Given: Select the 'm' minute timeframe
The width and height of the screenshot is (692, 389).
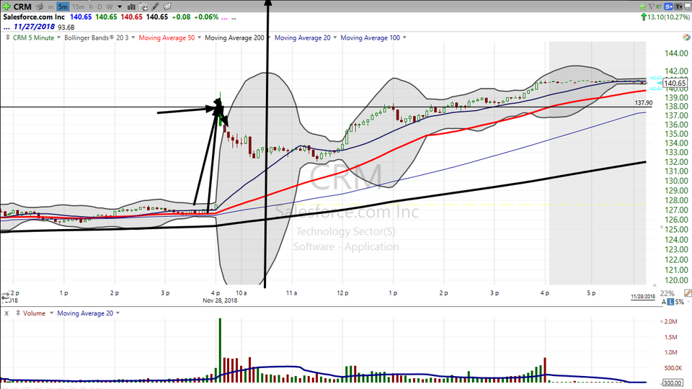Looking at the screenshot, I should click(50, 6).
